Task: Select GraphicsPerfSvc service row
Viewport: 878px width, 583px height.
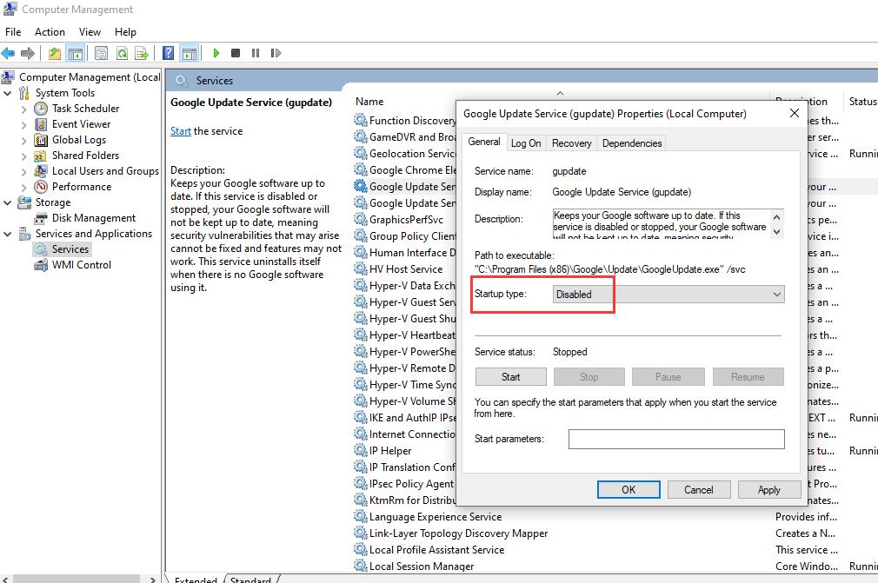Action: (406, 219)
